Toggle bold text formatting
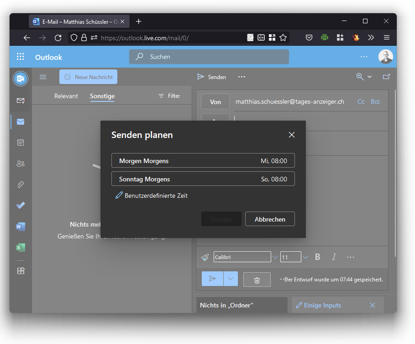Viewport: 415px width, 344px height. pos(318,257)
